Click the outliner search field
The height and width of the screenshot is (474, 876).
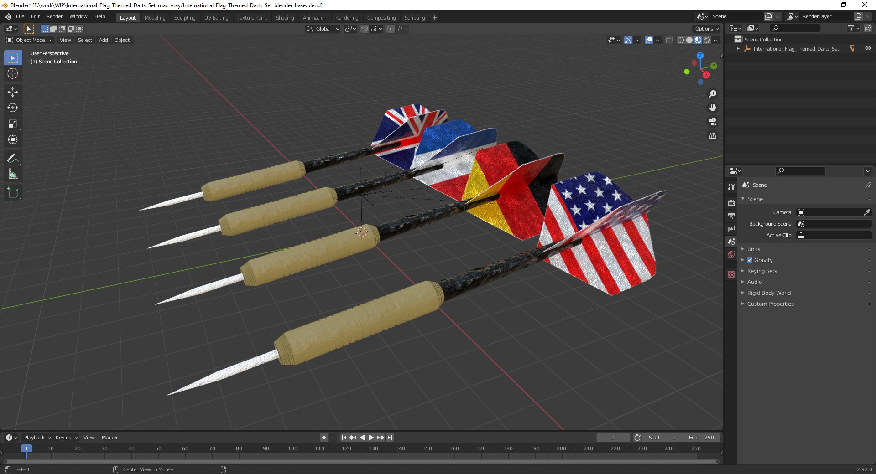click(794, 28)
